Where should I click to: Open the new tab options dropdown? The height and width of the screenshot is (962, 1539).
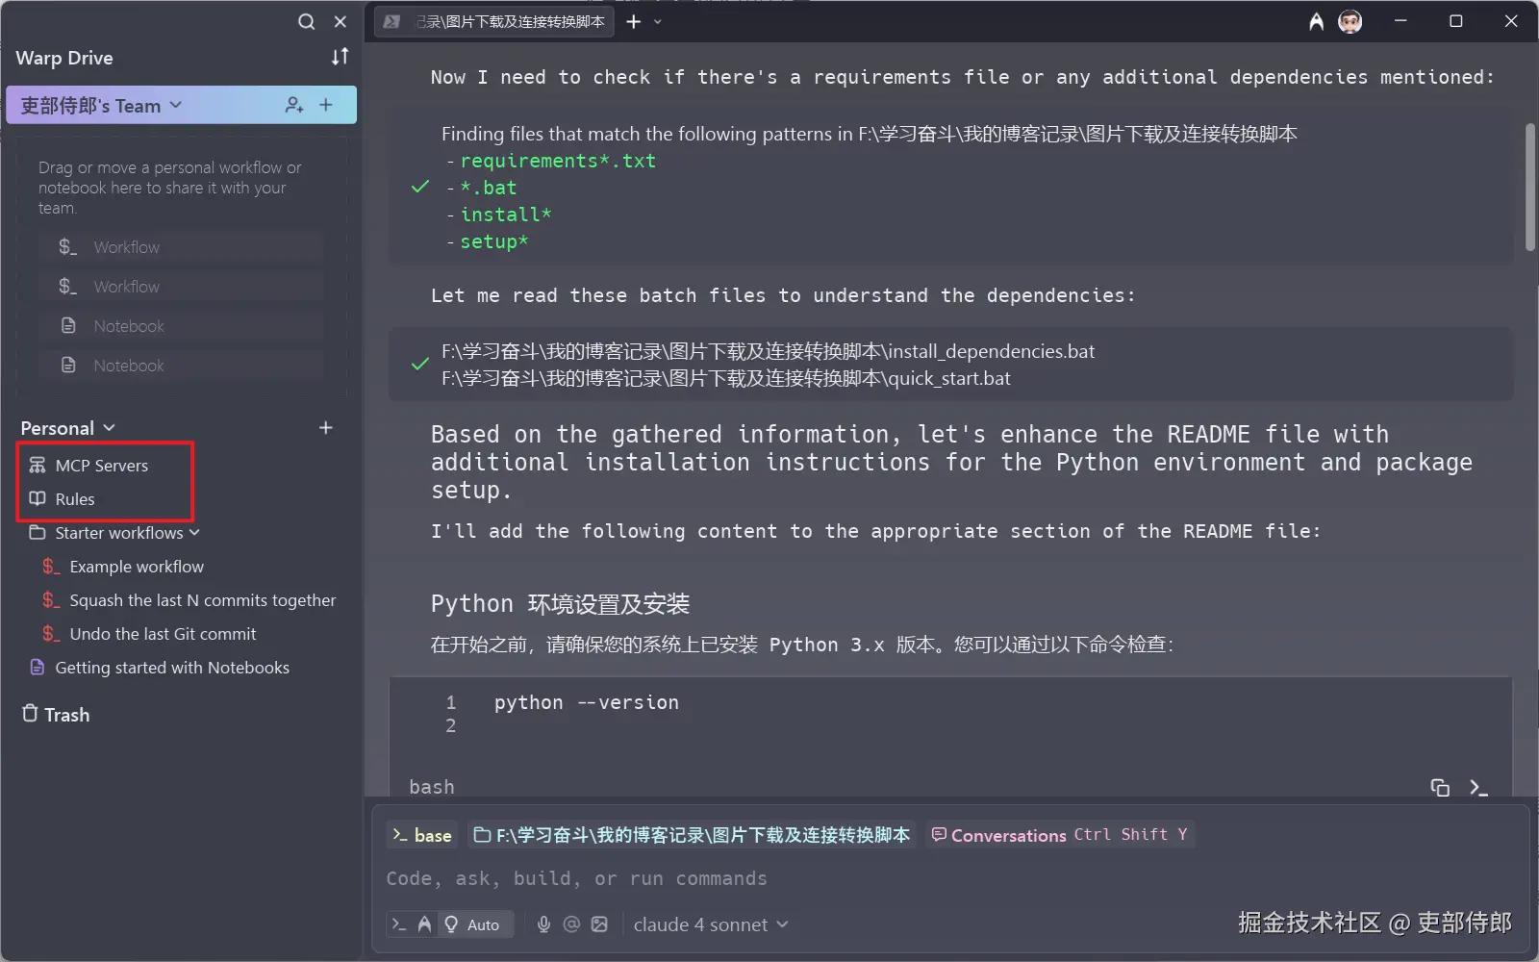click(658, 21)
